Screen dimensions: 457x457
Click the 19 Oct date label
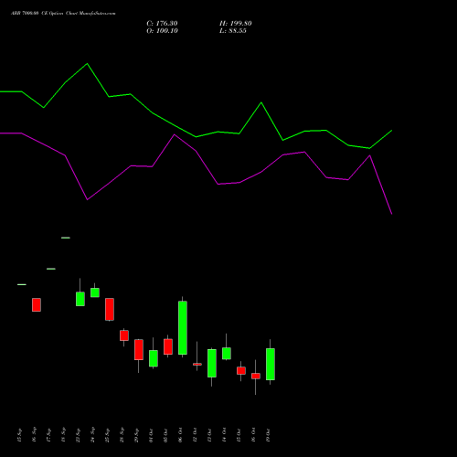268,435
